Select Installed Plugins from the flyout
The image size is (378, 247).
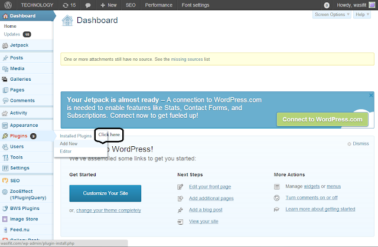tap(76, 136)
